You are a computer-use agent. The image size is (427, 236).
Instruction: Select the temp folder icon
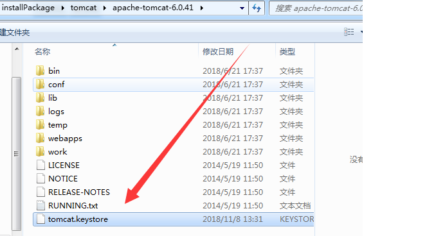40,124
